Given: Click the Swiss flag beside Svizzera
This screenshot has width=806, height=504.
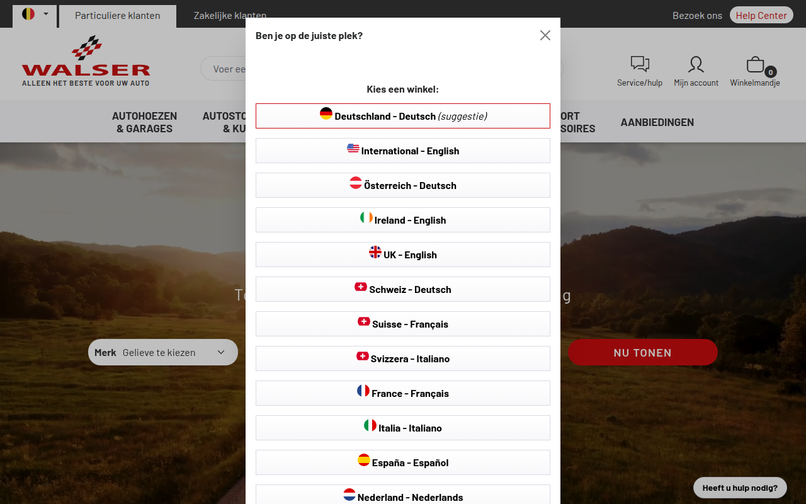Looking at the screenshot, I should point(363,356).
